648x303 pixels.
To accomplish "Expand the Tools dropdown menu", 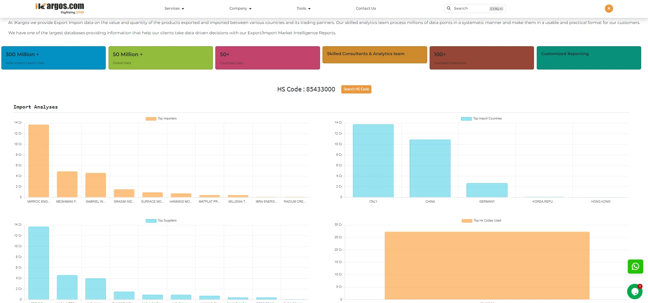I will point(303,9).
